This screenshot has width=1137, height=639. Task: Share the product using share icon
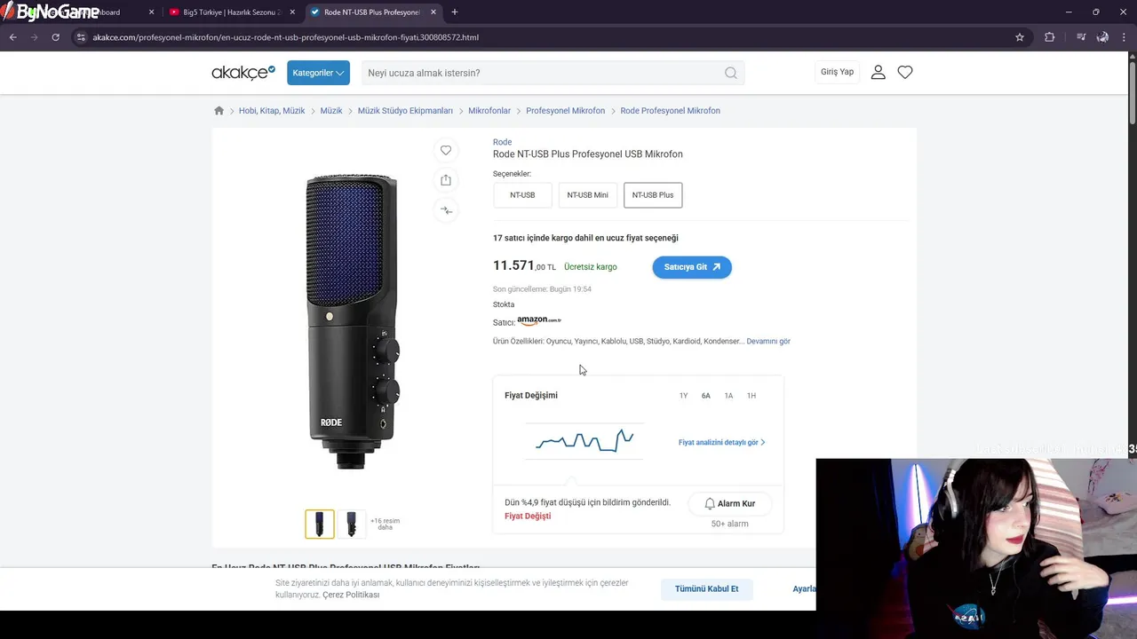(x=446, y=180)
